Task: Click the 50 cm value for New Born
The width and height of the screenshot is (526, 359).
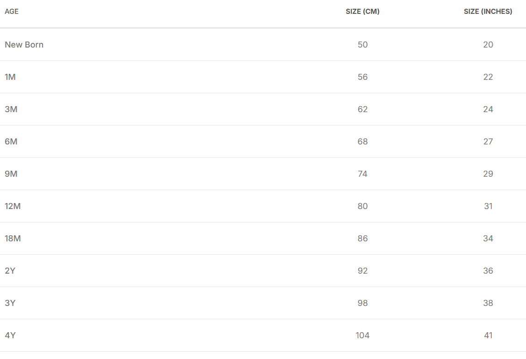Action: (362, 45)
